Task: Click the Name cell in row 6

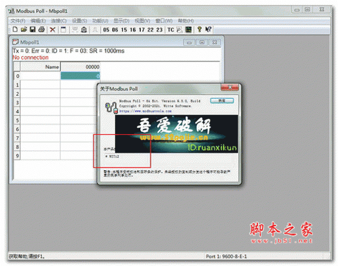Action: 40,129
